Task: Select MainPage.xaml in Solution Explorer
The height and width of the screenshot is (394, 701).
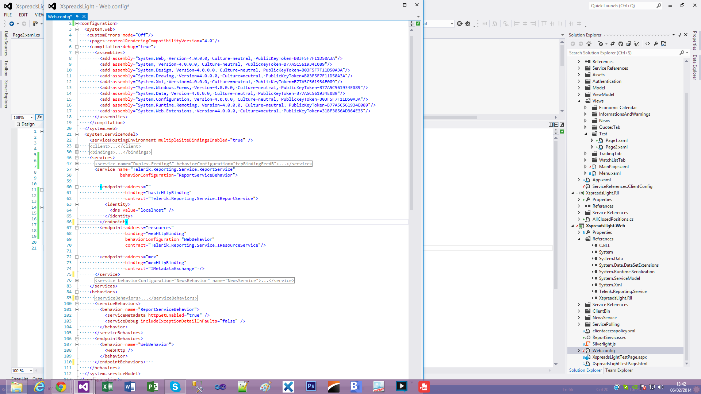Action: (614, 167)
